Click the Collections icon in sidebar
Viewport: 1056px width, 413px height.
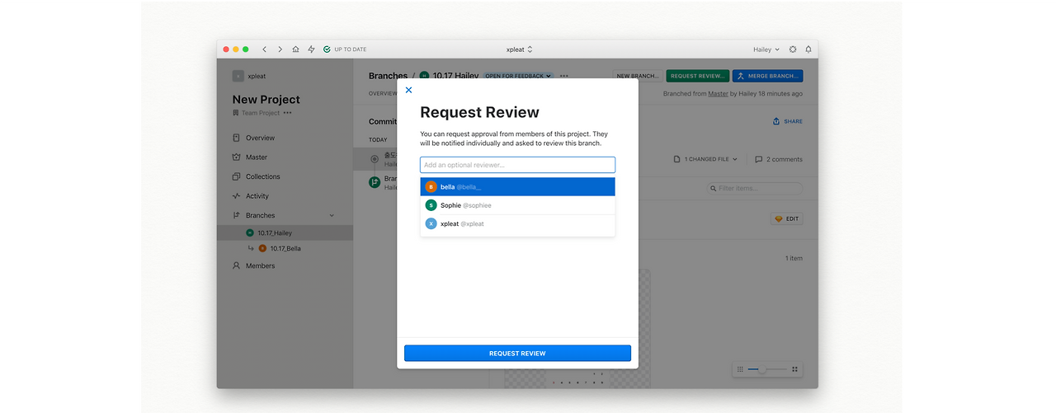(x=236, y=176)
